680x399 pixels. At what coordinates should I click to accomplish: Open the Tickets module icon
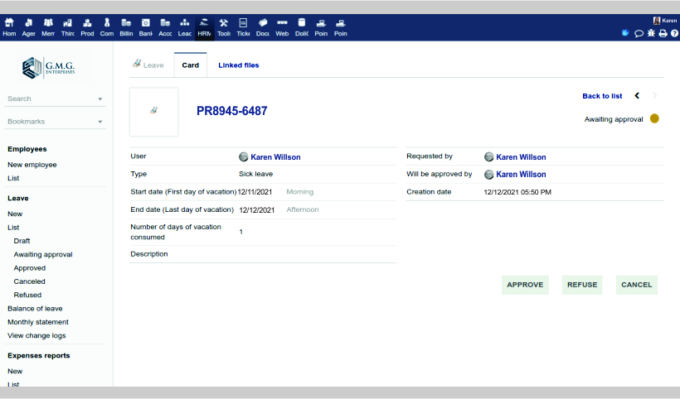pyautogui.click(x=243, y=27)
